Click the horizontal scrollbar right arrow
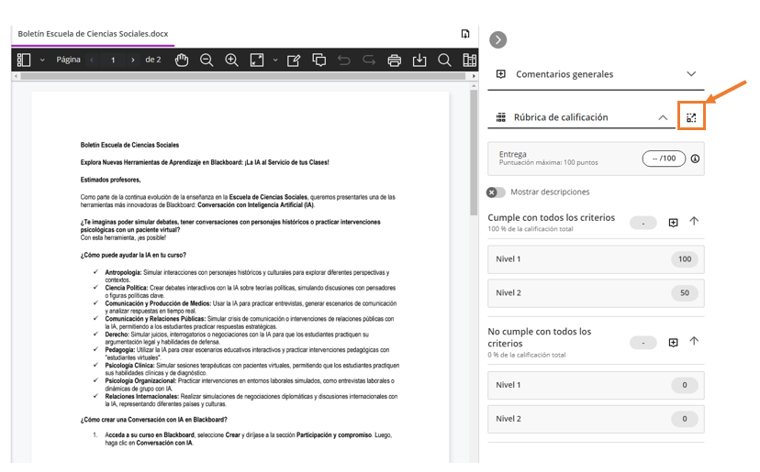Screen dimensions: 760x472 474,76
